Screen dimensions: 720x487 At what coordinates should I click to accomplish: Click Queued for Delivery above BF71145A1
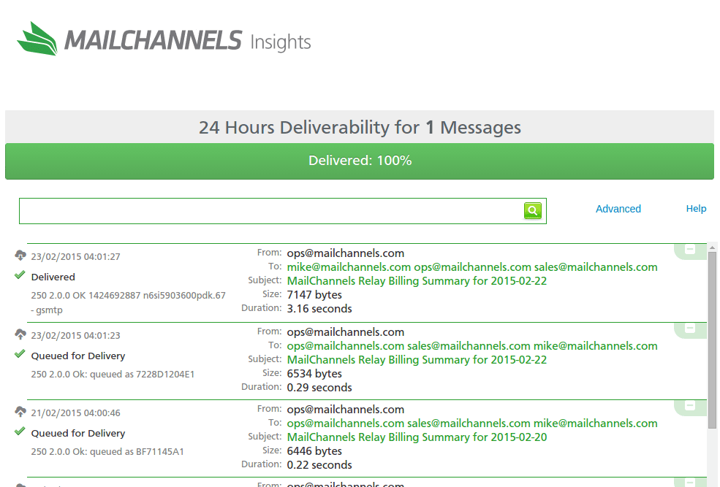click(x=78, y=434)
